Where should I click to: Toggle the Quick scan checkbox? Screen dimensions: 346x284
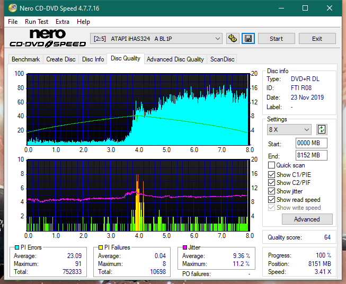click(271, 165)
